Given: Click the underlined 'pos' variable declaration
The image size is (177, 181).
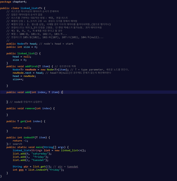Looking at the screenshot, I should [x=21, y=170].
